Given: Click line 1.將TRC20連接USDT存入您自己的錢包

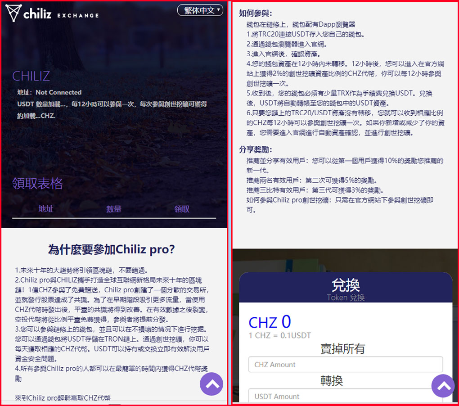Looking at the screenshot, I should [306, 34].
